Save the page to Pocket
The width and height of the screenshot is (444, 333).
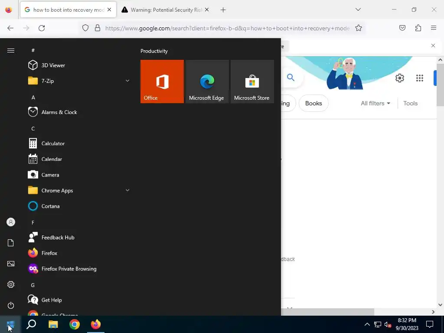point(402,28)
